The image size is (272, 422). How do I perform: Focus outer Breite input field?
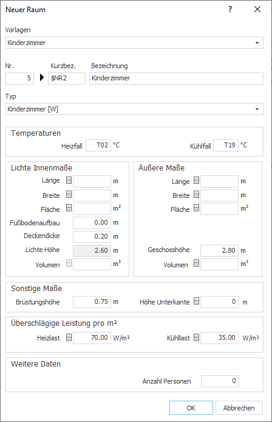pyautogui.click(x=219, y=195)
